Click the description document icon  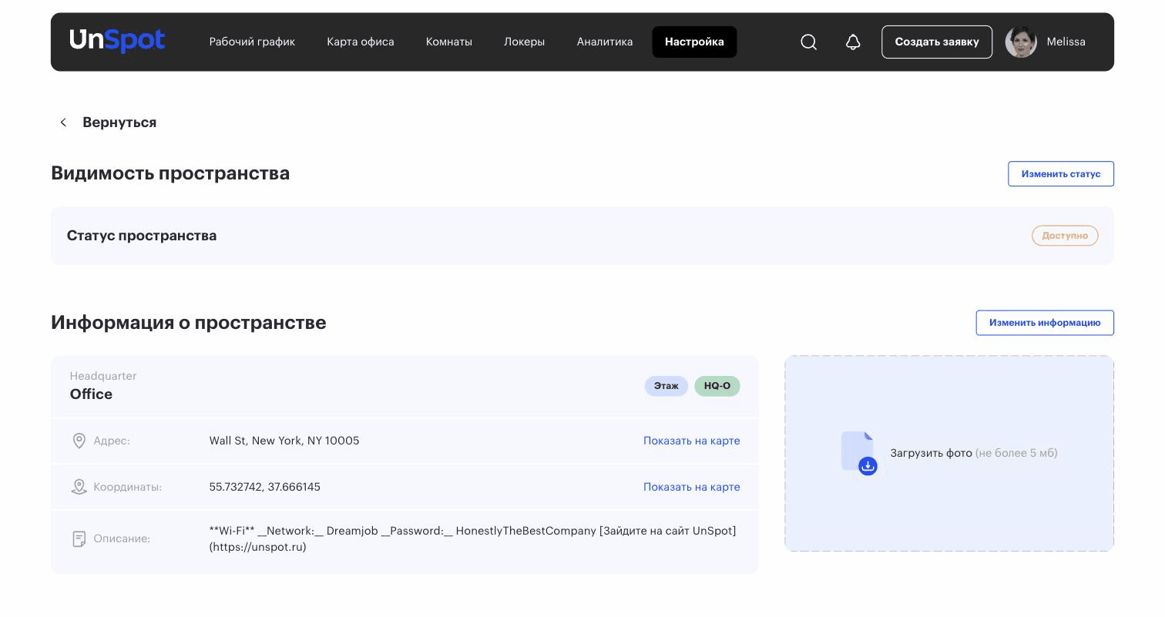coord(79,539)
